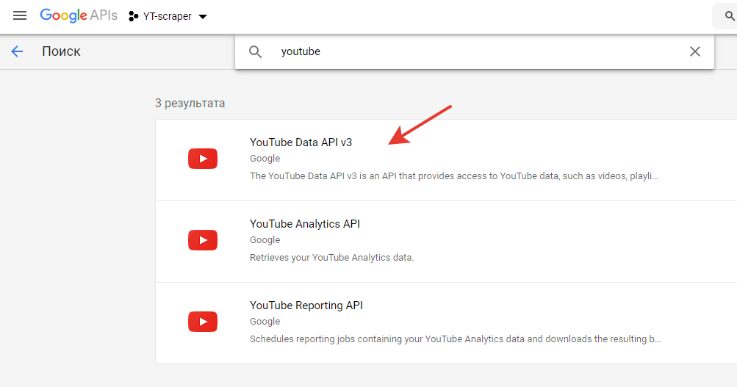Clear the search with the X icon
737x387 pixels.
click(694, 51)
